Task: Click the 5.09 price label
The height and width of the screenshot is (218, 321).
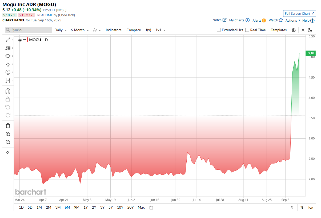Action: click(311, 53)
